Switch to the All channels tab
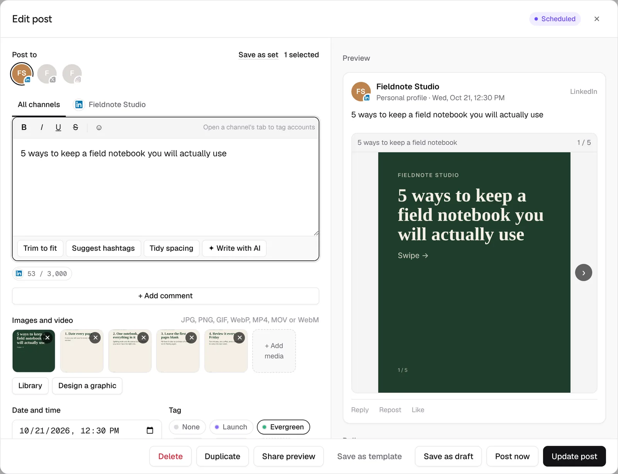 39,105
